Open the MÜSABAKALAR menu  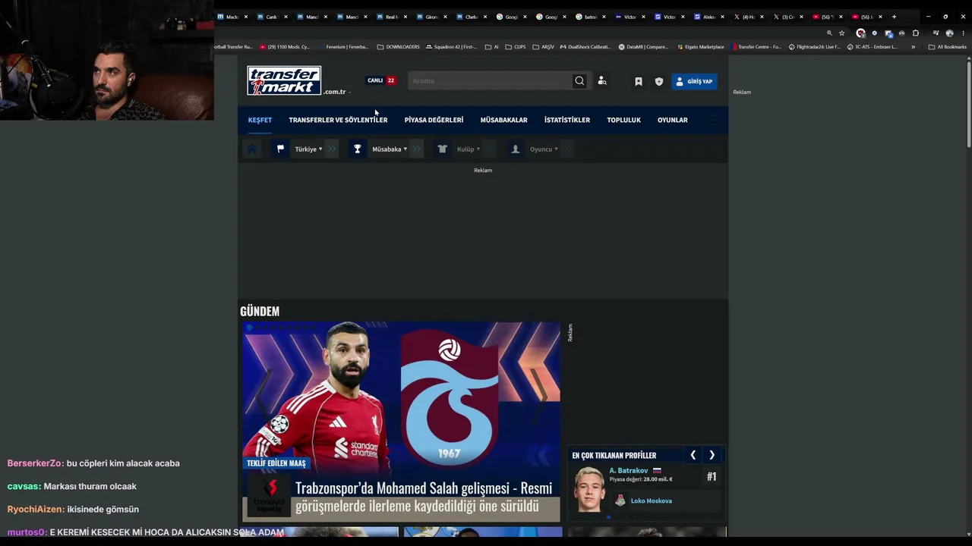(503, 120)
